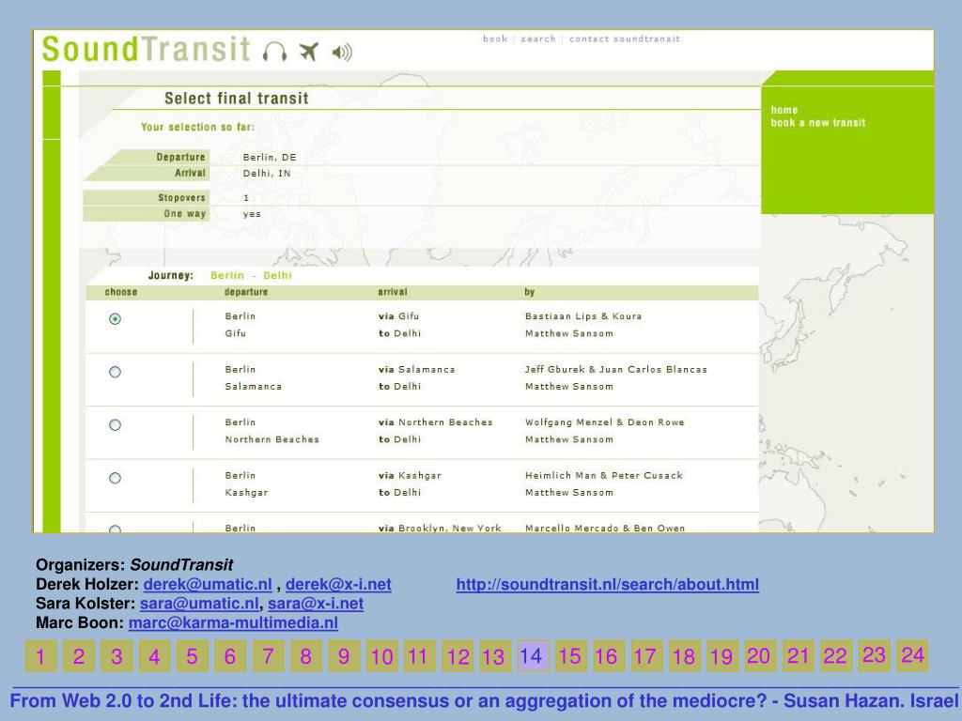The width and height of the screenshot is (962, 721).
Task: Open derek@umatic.nl email link
Action: coord(208,584)
